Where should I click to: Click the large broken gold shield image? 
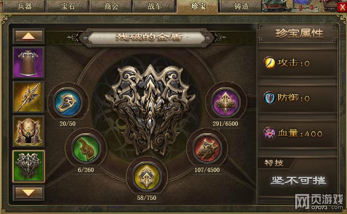150,109
